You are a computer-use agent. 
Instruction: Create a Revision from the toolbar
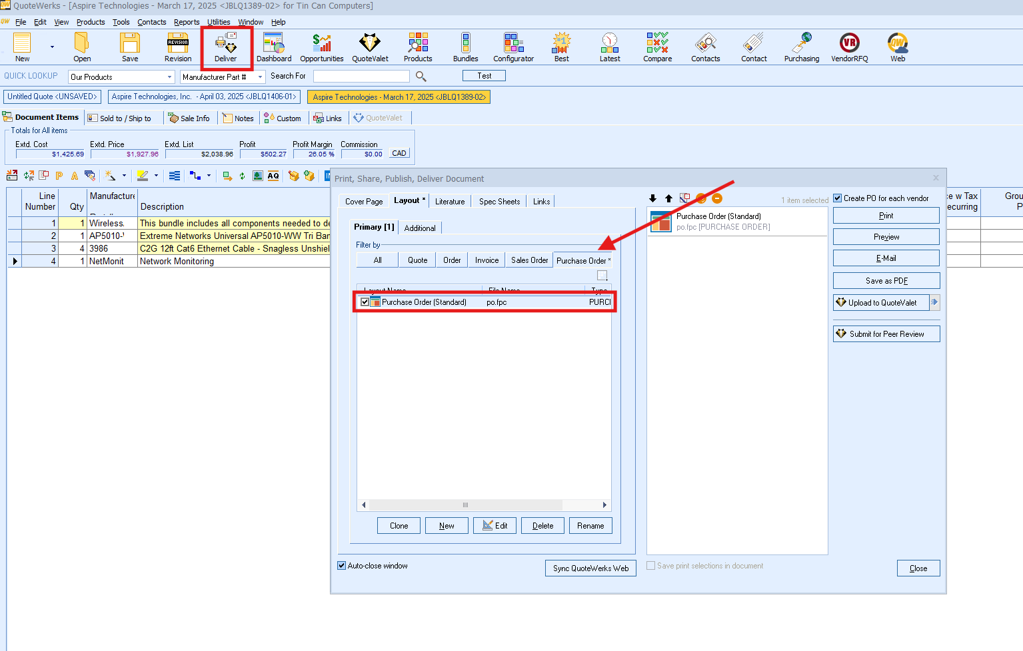coord(178,47)
